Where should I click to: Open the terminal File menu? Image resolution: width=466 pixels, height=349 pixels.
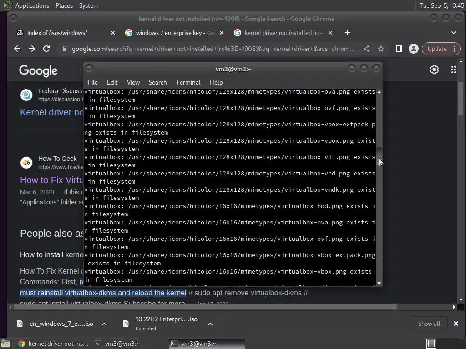click(93, 83)
